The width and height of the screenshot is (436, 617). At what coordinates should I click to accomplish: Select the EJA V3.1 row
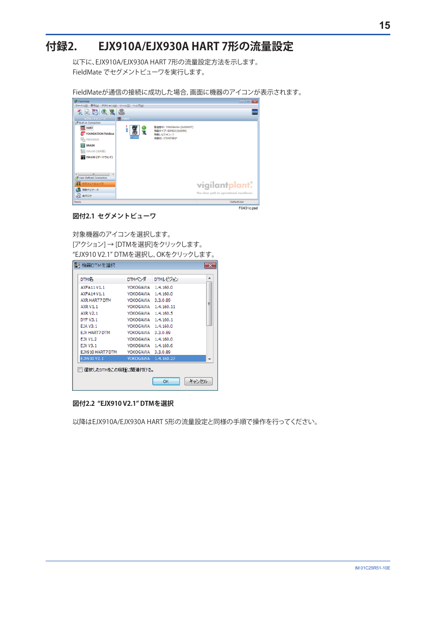pos(143,326)
